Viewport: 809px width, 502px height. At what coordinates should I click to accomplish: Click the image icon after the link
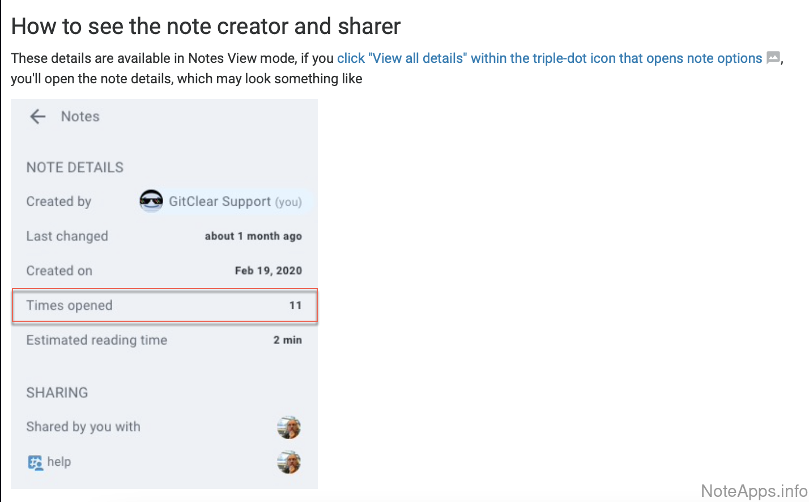click(773, 58)
